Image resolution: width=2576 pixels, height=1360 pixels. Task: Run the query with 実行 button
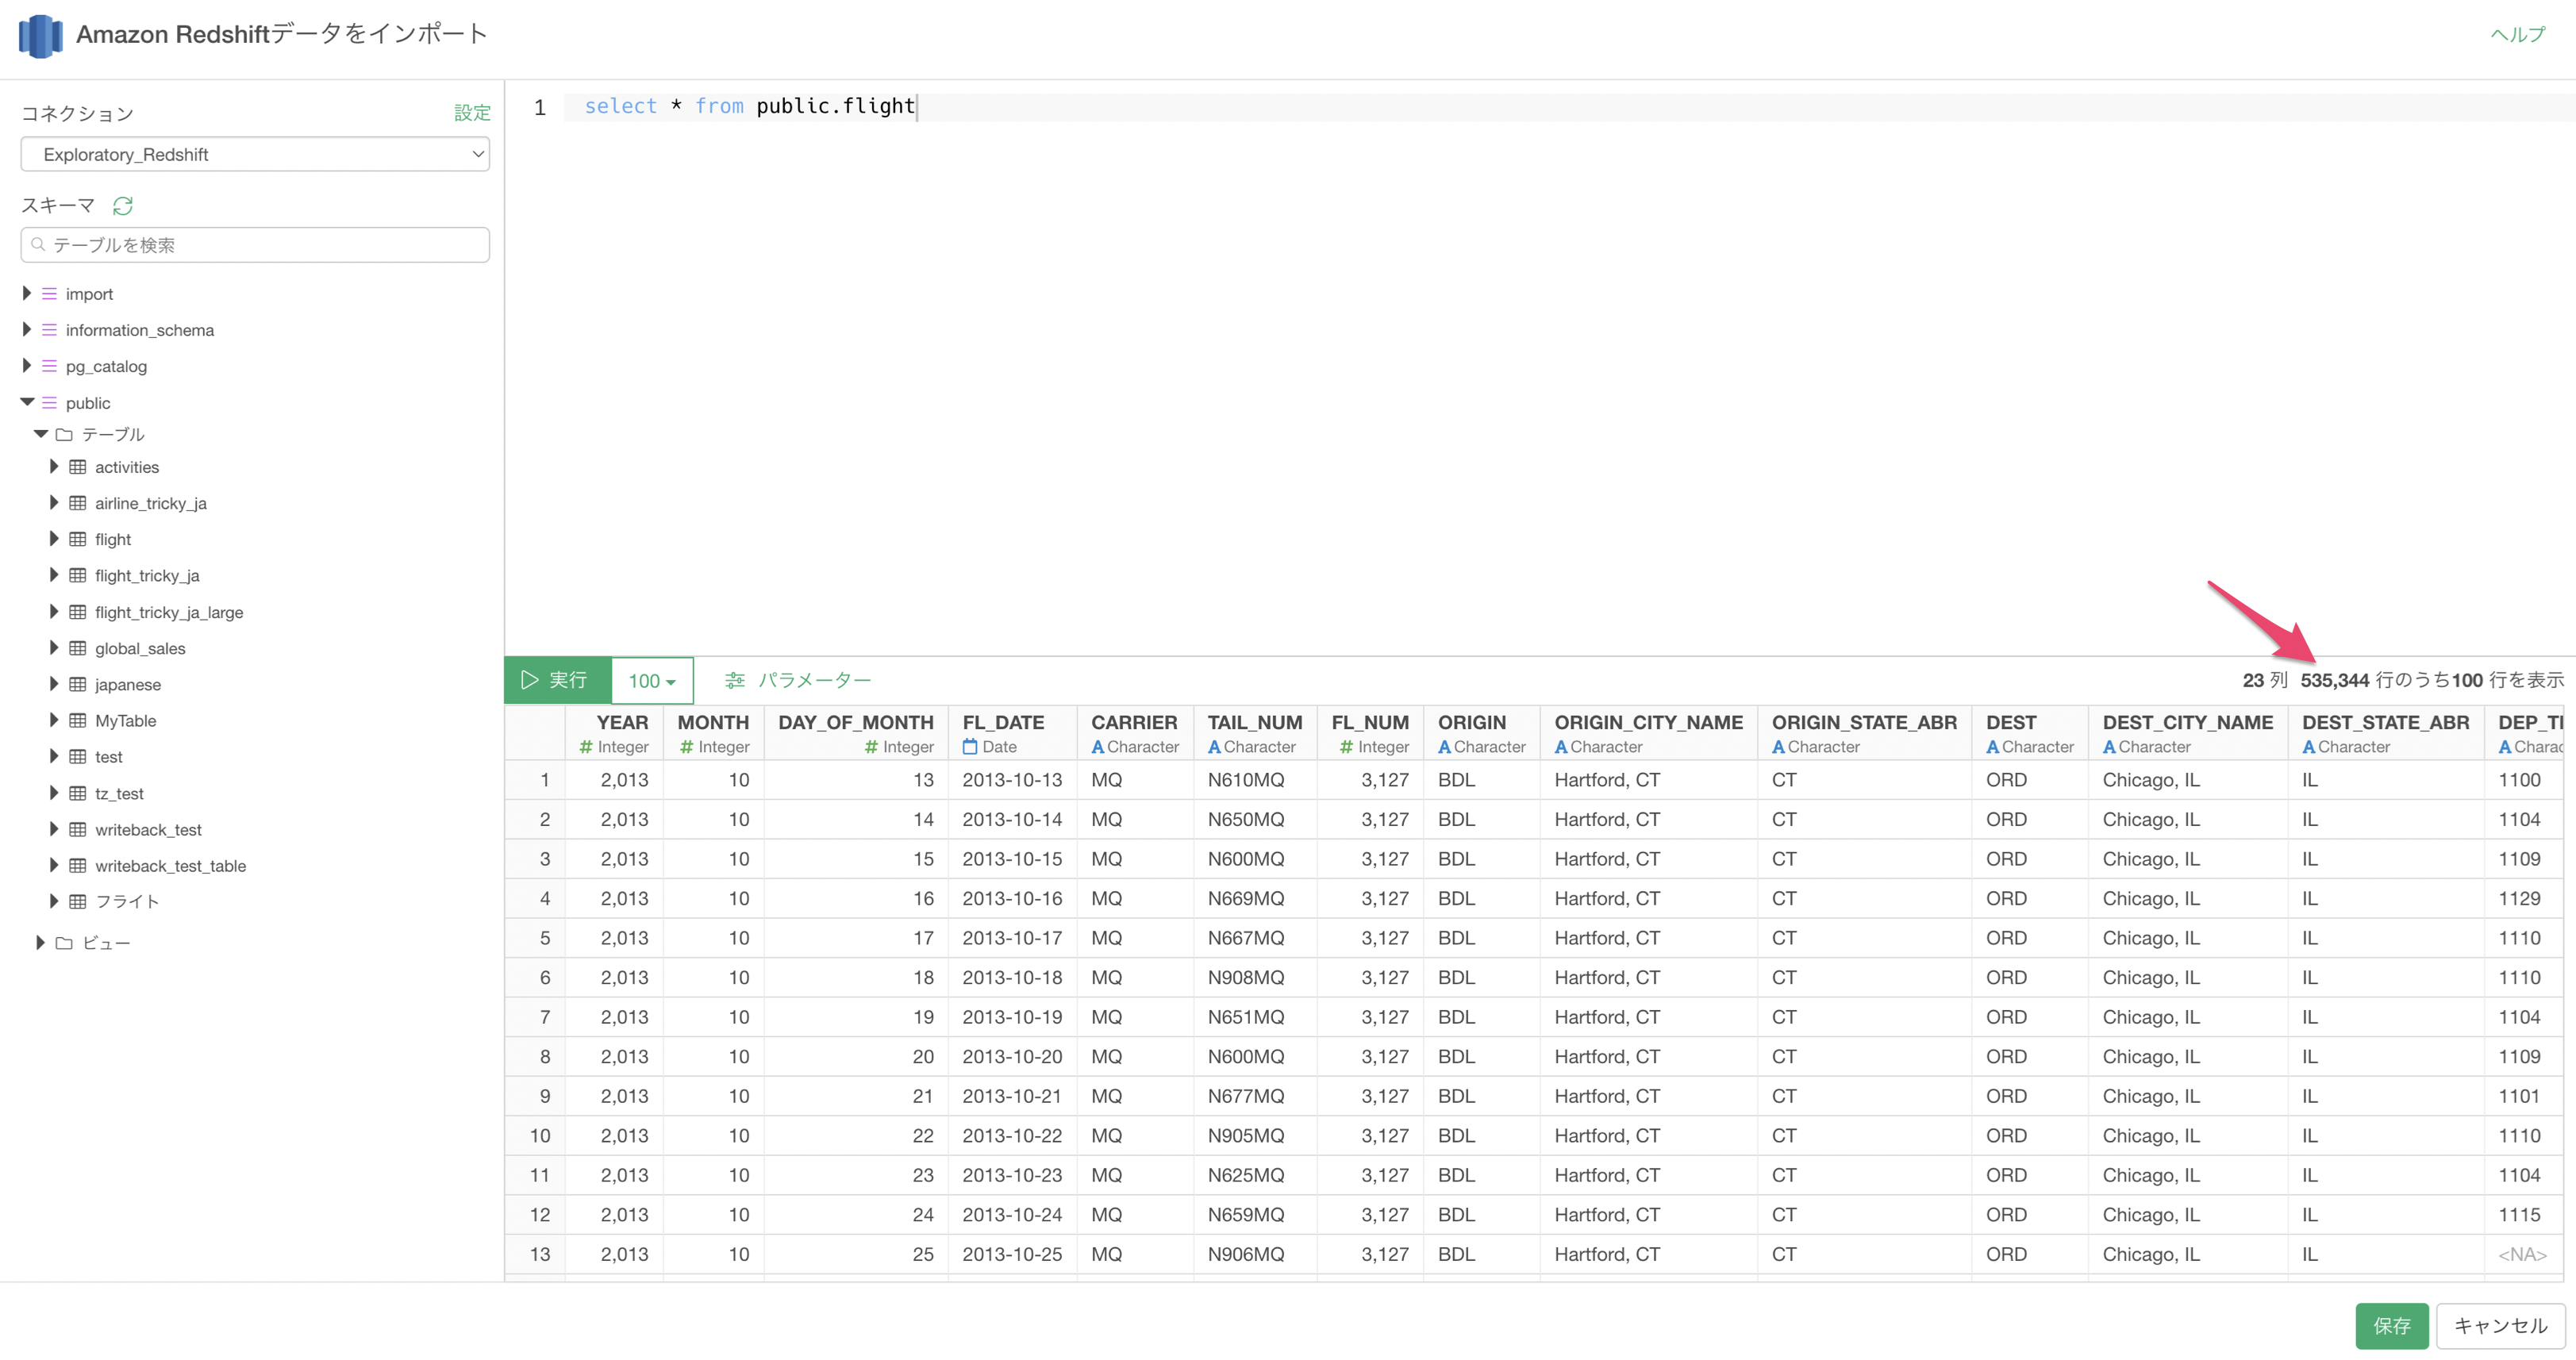(x=557, y=680)
